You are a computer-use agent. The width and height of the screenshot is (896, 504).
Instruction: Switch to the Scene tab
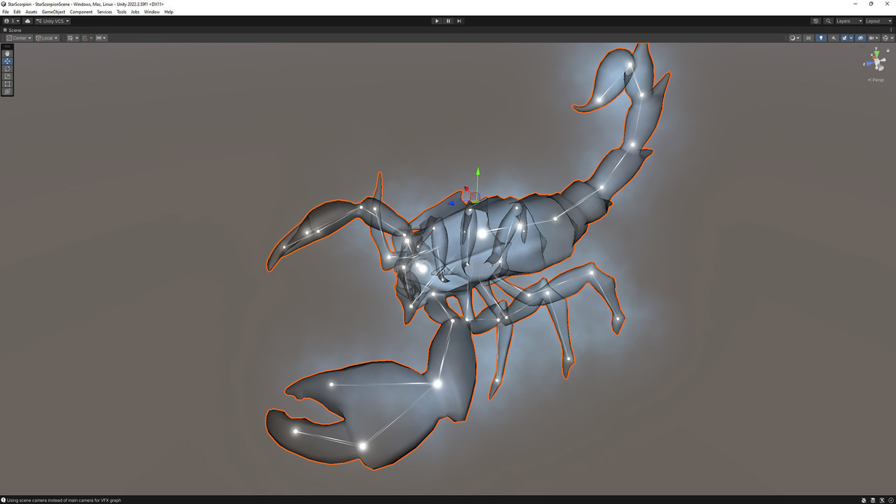13,30
